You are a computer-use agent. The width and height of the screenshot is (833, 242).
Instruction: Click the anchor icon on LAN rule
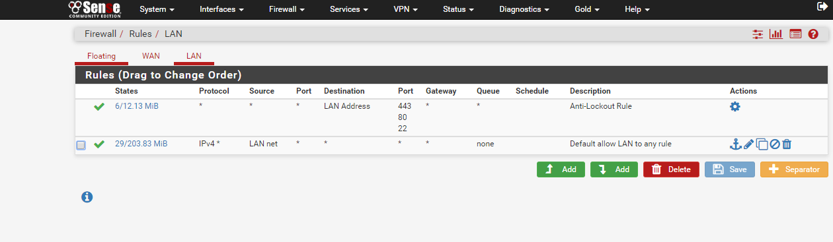point(735,144)
